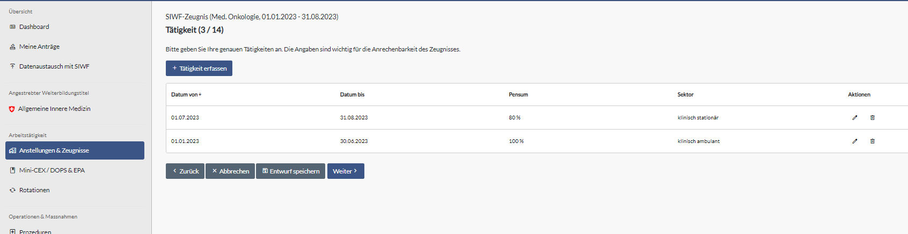Viewport: 908px width, 234px height.
Task: Save draft via Entwurf speichern
Action: (290, 171)
